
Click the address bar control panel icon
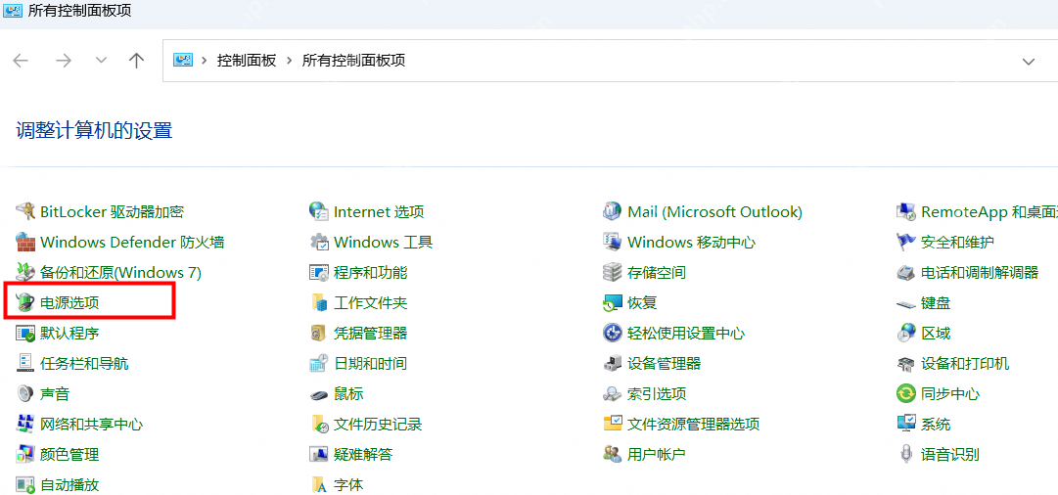(183, 61)
